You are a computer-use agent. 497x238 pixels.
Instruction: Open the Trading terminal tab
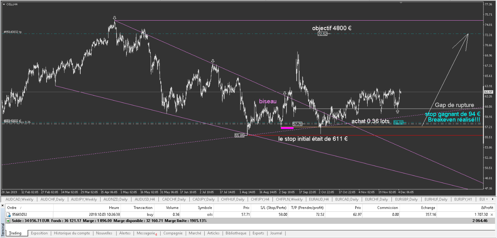[15, 233]
